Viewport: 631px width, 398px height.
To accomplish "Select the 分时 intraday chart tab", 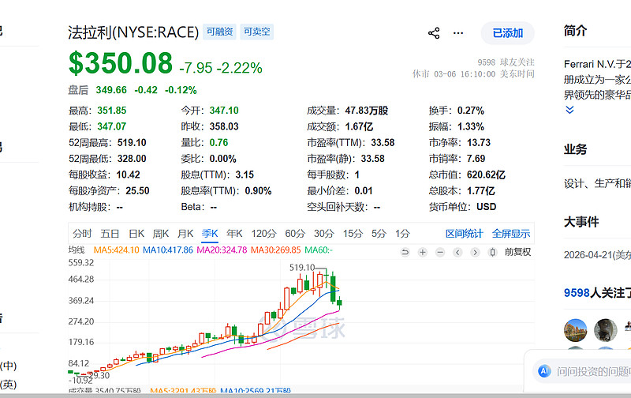I will pyautogui.click(x=83, y=234).
